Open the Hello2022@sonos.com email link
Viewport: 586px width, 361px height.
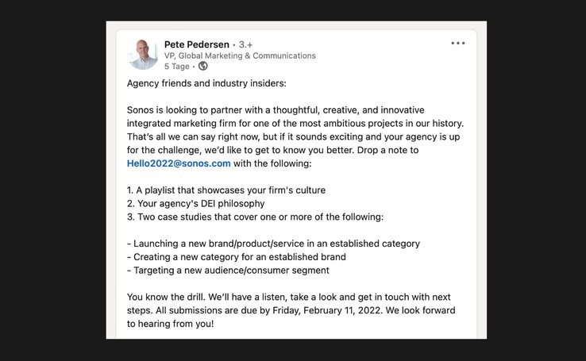[179, 163]
